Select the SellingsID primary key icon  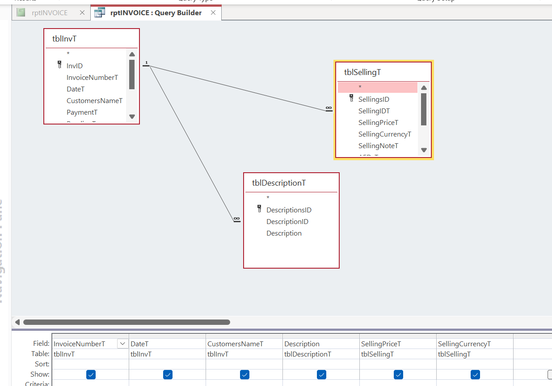[x=351, y=99]
